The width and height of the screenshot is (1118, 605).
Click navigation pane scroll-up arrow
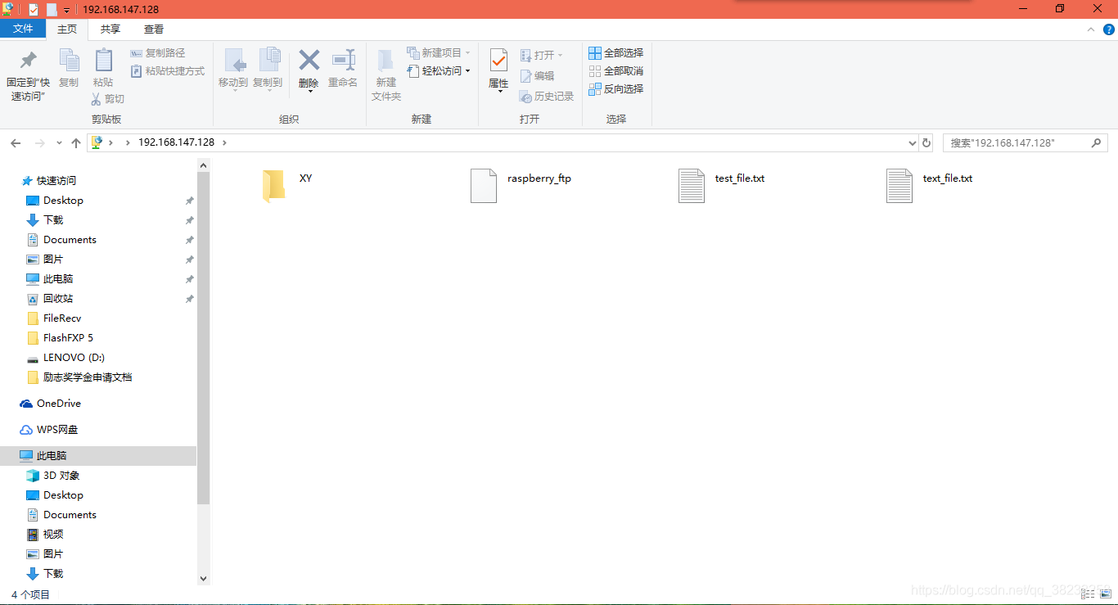pos(204,165)
